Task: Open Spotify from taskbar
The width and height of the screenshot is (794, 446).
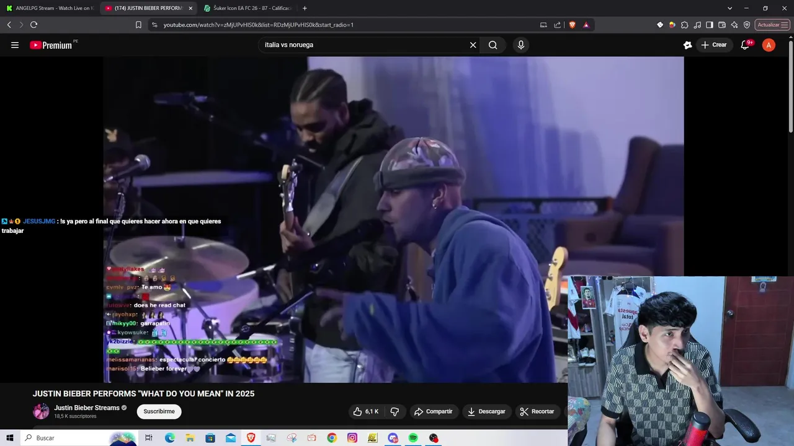Action: [x=413, y=438]
